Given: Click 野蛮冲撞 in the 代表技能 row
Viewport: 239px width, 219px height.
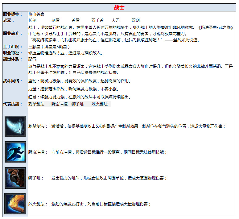Looking at the screenshot, I should (x=60, y=104).
